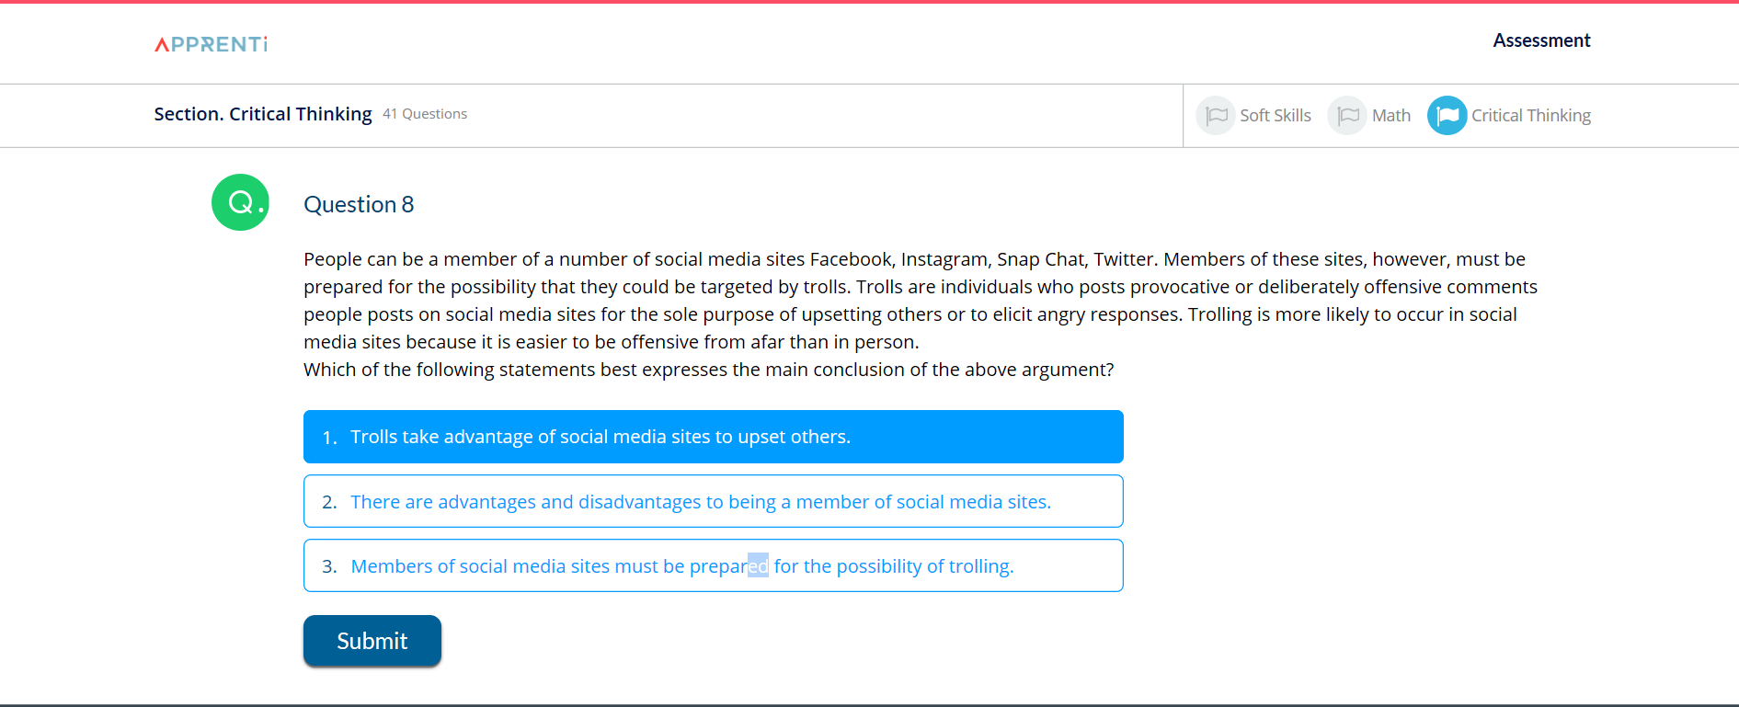Click the Math flag icon

(1347, 116)
